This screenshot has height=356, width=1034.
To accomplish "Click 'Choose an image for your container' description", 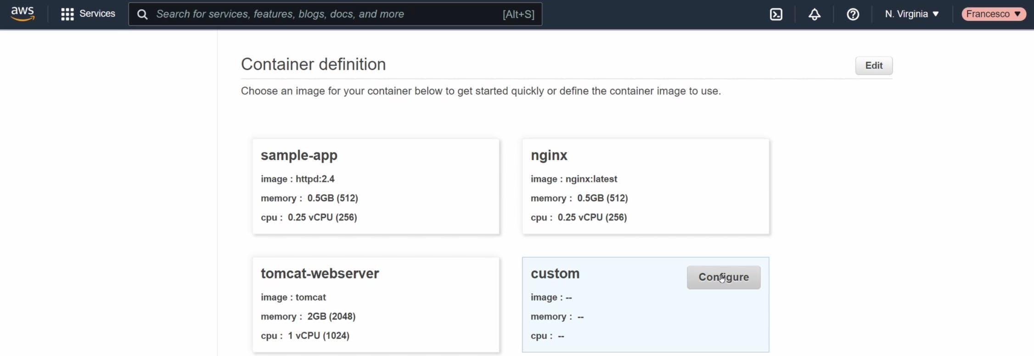I will click(x=481, y=91).
